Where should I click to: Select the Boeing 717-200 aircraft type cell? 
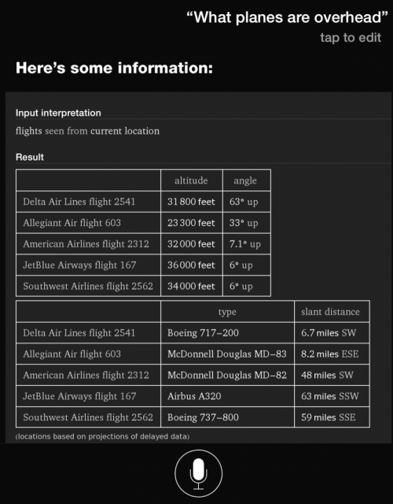coord(227,332)
